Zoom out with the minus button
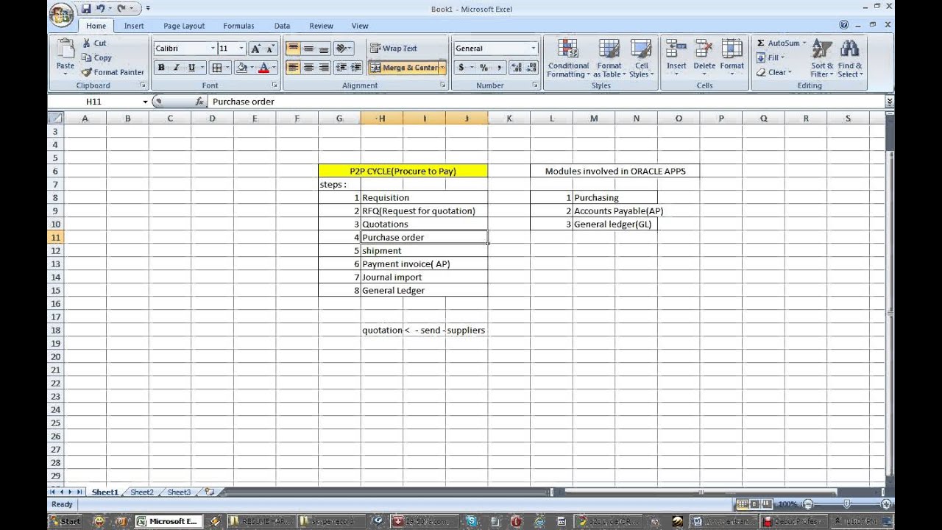Image resolution: width=942 pixels, height=530 pixels. [807, 504]
